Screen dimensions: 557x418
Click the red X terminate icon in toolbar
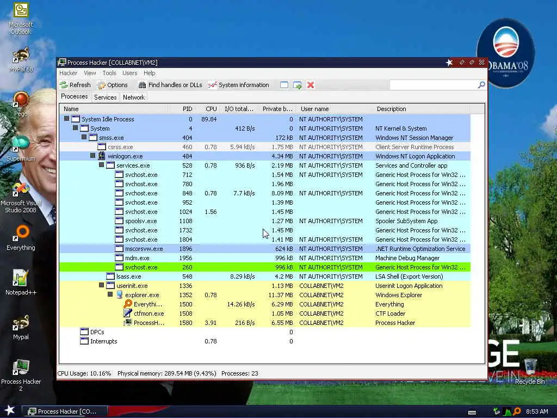click(x=311, y=85)
